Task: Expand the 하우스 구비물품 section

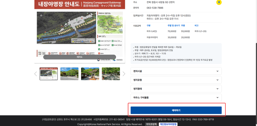Action: point(176,97)
